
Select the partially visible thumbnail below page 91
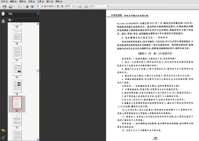17,135
